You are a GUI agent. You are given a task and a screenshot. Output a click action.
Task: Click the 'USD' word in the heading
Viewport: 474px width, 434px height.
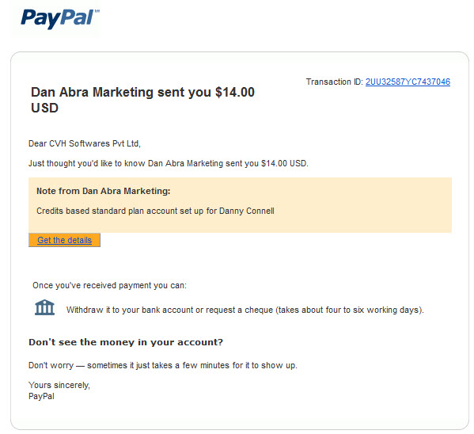click(x=45, y=108)
